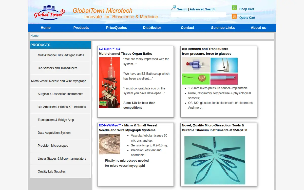The height and width of the screenshot is (190, 304).
Task: Click the blue pressure transducer thumbnail
Action: pos(196,65)
